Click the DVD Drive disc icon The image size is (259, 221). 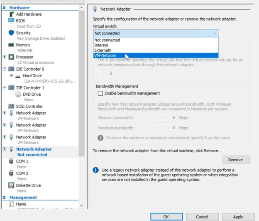(x=18, y=94)
